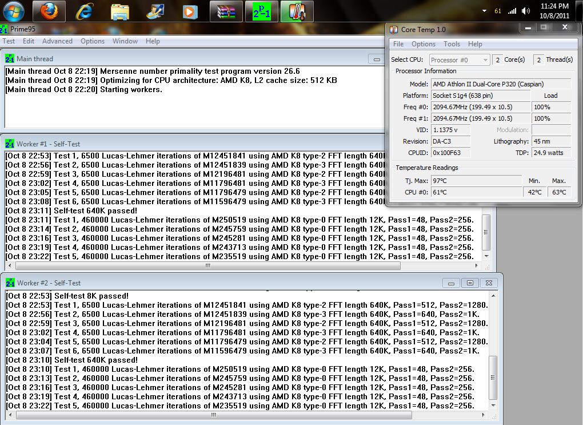Viewport: 583px width, 425px height.
Task: Click the CPUID value 0x100F63
Action: pos(450,153)
